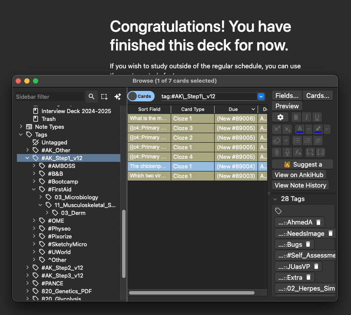Click the sparkle icon beside sidebar tools

[x=117, y=97]
